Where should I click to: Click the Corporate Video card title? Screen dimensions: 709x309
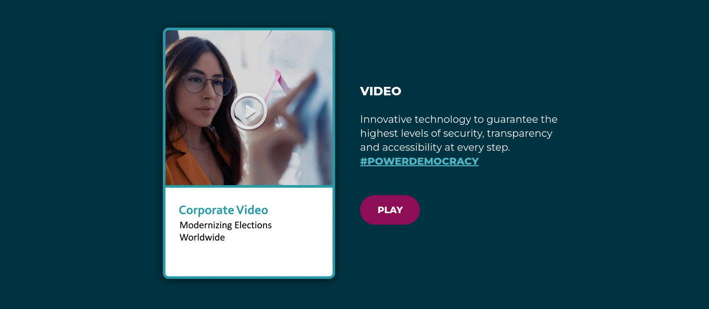click(x=223, y=210)
